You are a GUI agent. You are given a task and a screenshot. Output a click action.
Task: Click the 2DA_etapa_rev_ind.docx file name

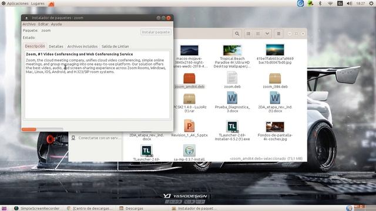pyautogui.click(x=146, y=137)
